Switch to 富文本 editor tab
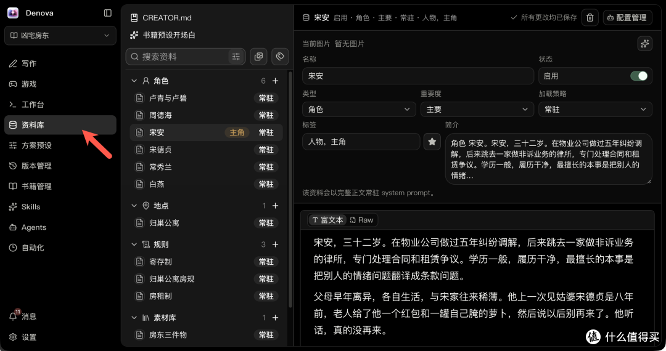 pyautogui.click(x=327, y=220)
